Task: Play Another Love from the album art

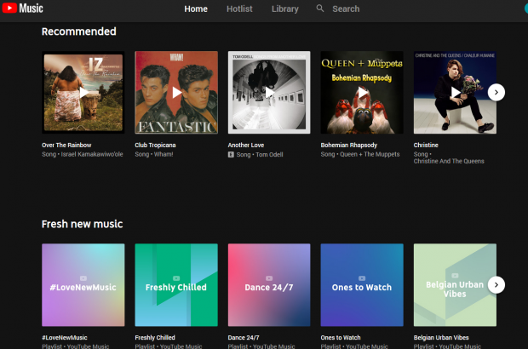Action: tap(269, 92)
